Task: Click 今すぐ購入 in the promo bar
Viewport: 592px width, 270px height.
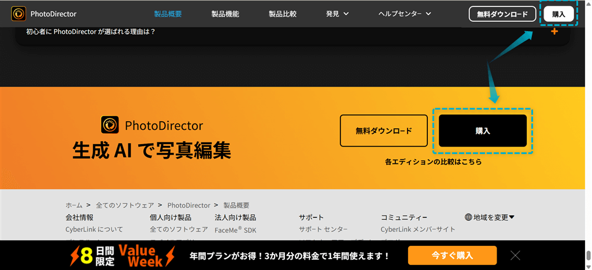Action: coord(452,256)
